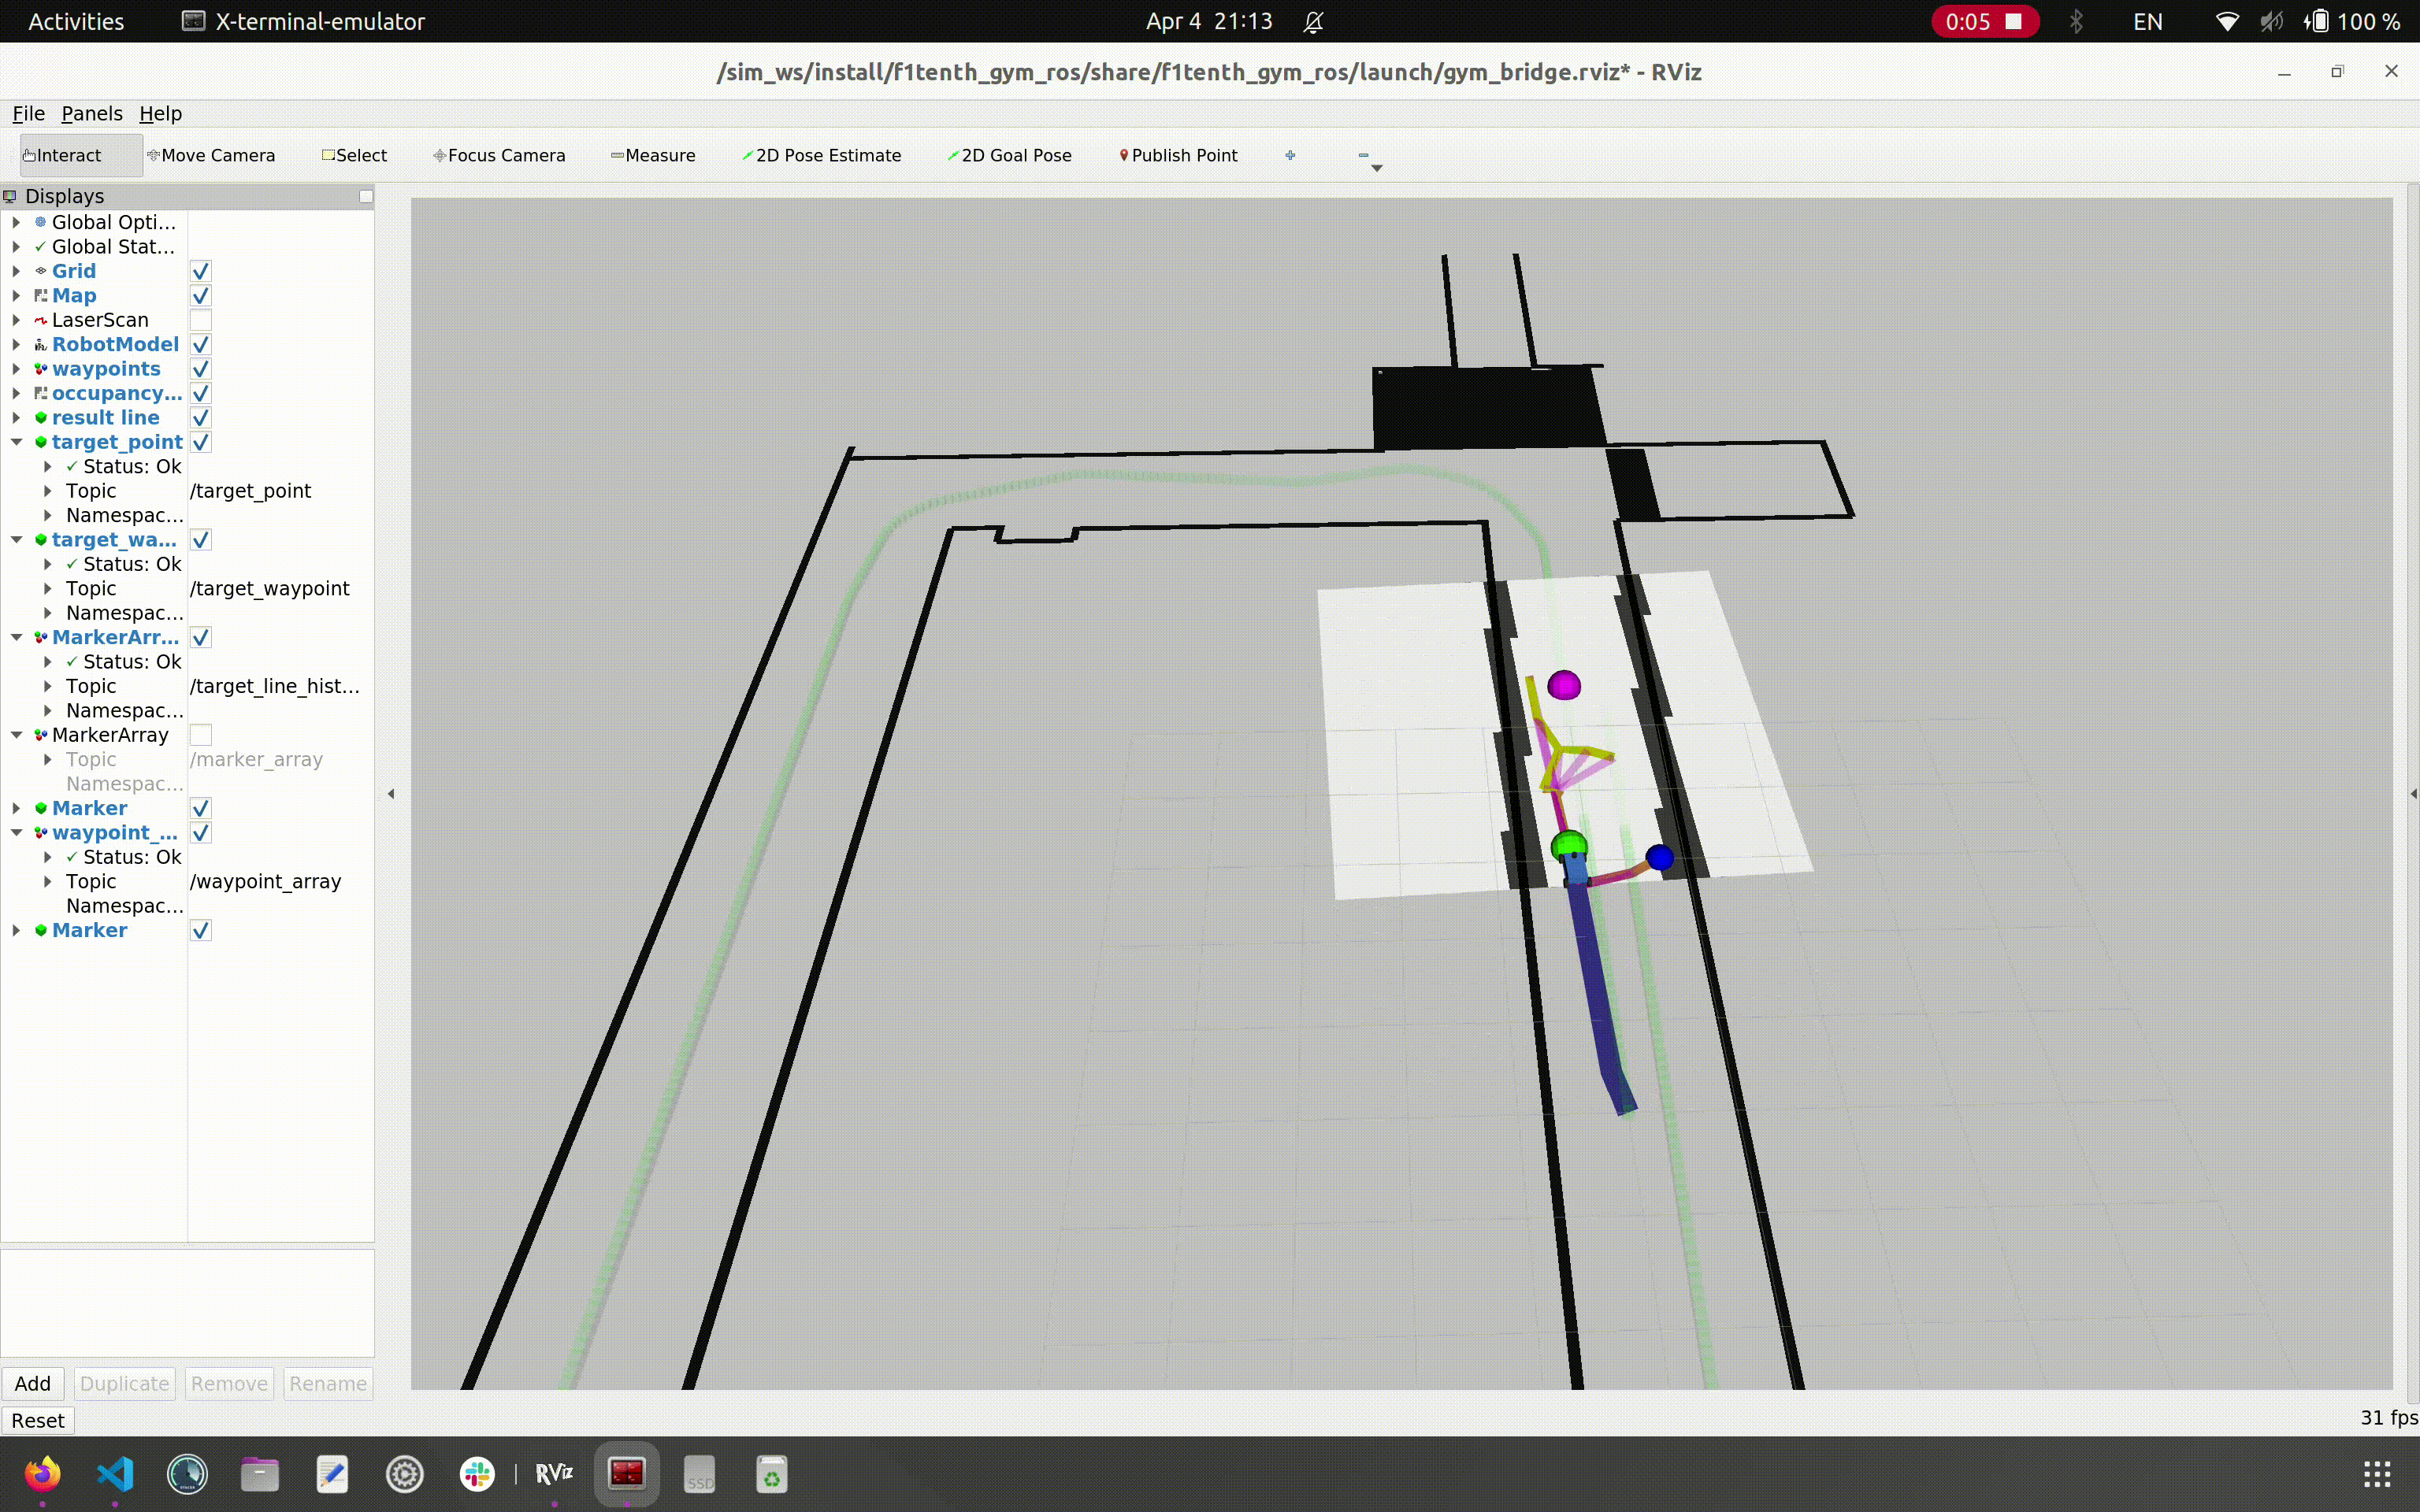Open the terminal emulator dock icon
The image size is (2420, 1512).
click(x=627, y=1473)
